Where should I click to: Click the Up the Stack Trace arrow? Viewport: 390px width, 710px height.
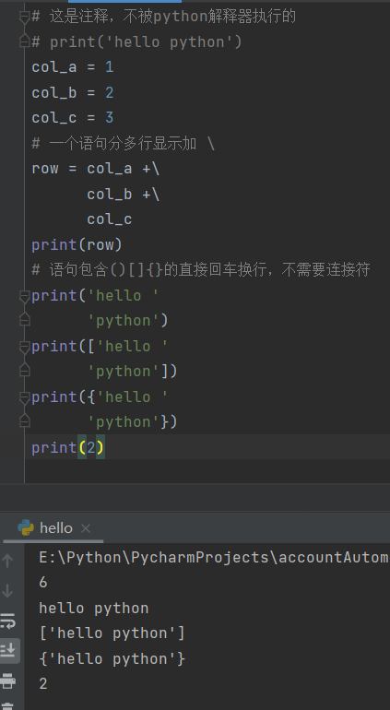(x=7, y=561)
